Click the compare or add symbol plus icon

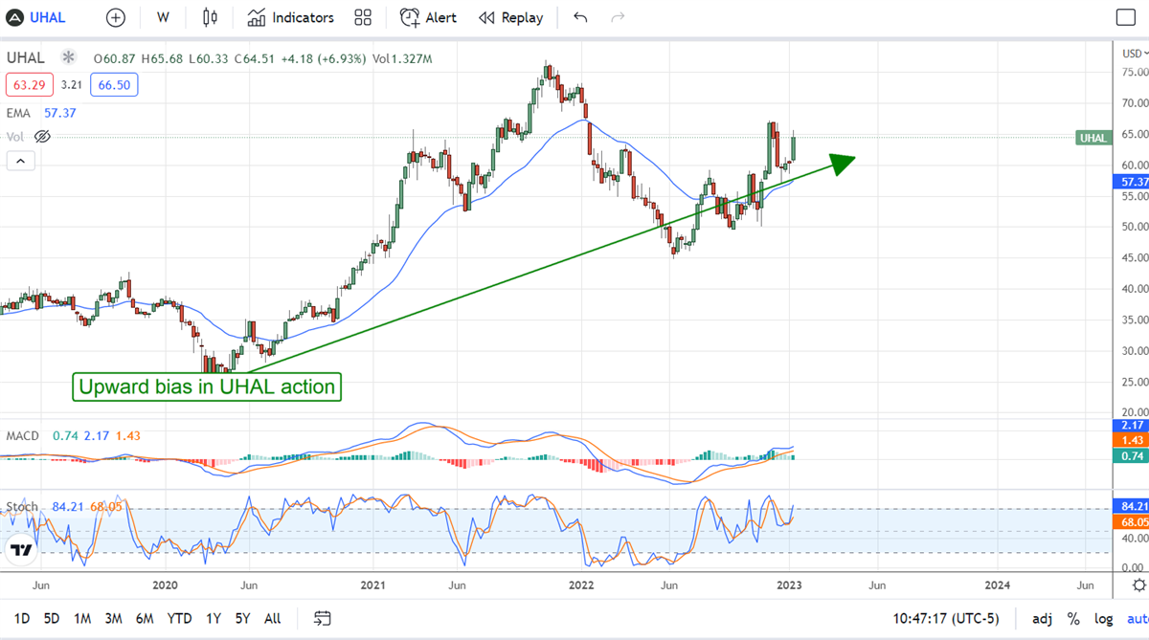pos(116,17)
